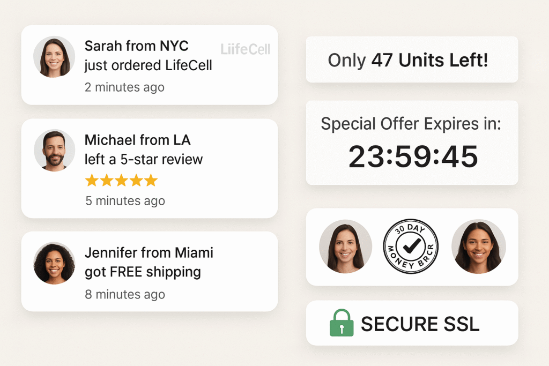Screen dimensions: 549x366
Task: Select the left woman's photo beside guarantee seal
Action: pos(346,247)
